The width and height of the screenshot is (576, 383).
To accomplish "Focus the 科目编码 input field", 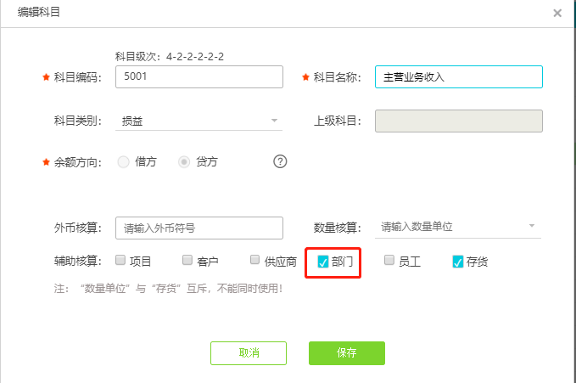I will tap(199, 76).
